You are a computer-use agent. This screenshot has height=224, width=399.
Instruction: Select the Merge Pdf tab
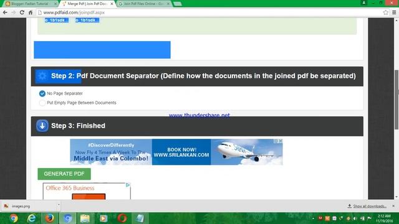tap(87, 4)
